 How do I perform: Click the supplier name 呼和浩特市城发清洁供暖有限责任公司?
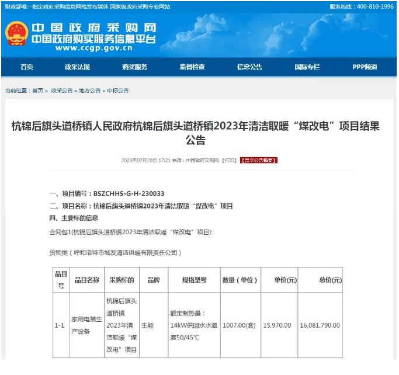click(x=126, y=253)
